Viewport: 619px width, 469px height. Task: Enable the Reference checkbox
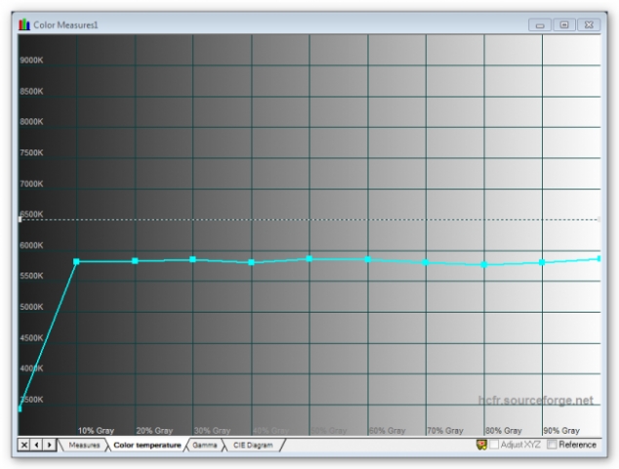point(553,445)
